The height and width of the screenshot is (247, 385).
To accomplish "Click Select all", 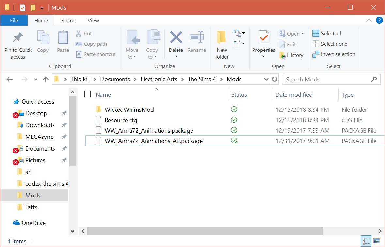I will tap(327, 33).
